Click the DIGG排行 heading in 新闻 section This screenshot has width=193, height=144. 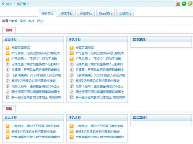pyautogui.click(x=140, y=39)
